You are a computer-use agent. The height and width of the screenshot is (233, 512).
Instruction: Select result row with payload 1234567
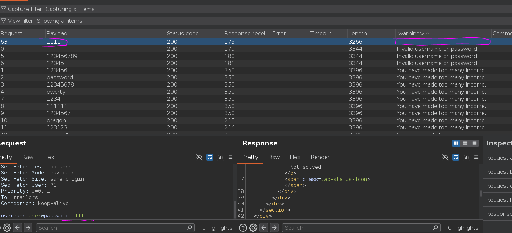(x=256, y=113)
